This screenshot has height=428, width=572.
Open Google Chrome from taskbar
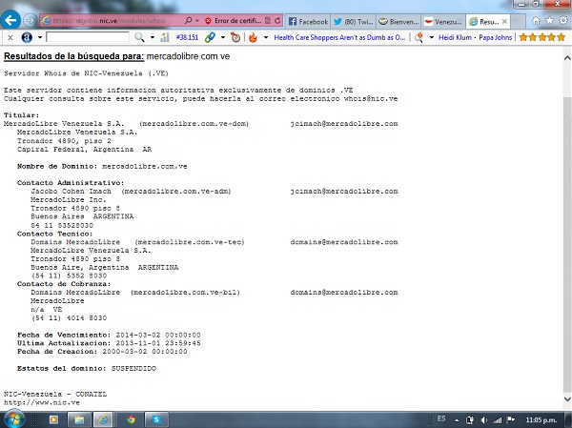[x=131, y=420]
